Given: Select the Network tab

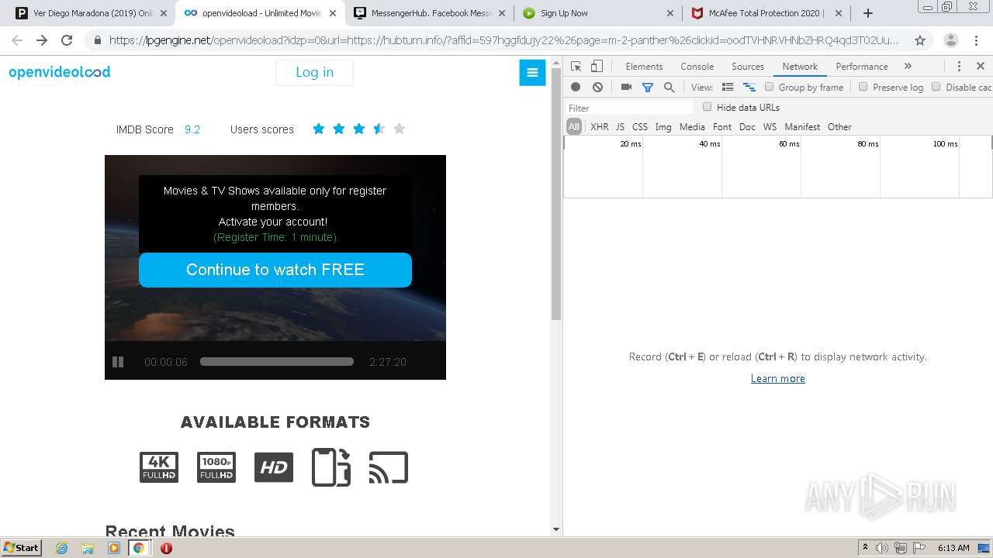Looking at the screenshot, I should pyautogui.click(x=800, y=67).
